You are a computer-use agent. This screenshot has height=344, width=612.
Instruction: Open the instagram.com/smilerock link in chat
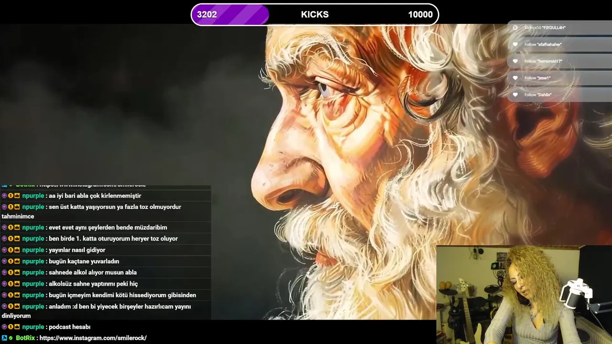93,338
